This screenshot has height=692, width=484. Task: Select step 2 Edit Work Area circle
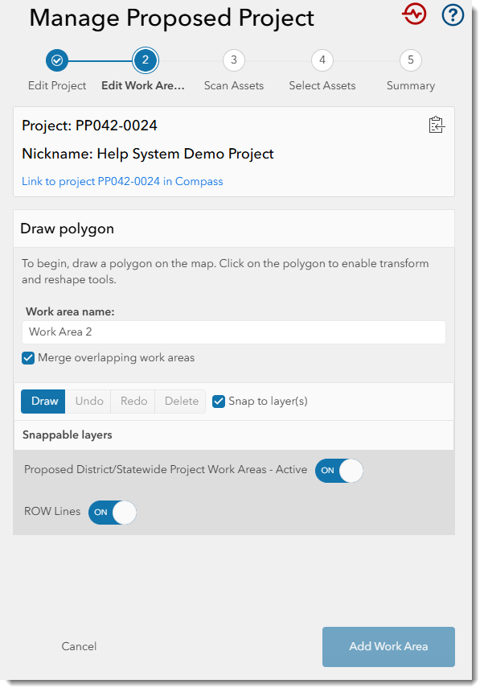point(146,60)
